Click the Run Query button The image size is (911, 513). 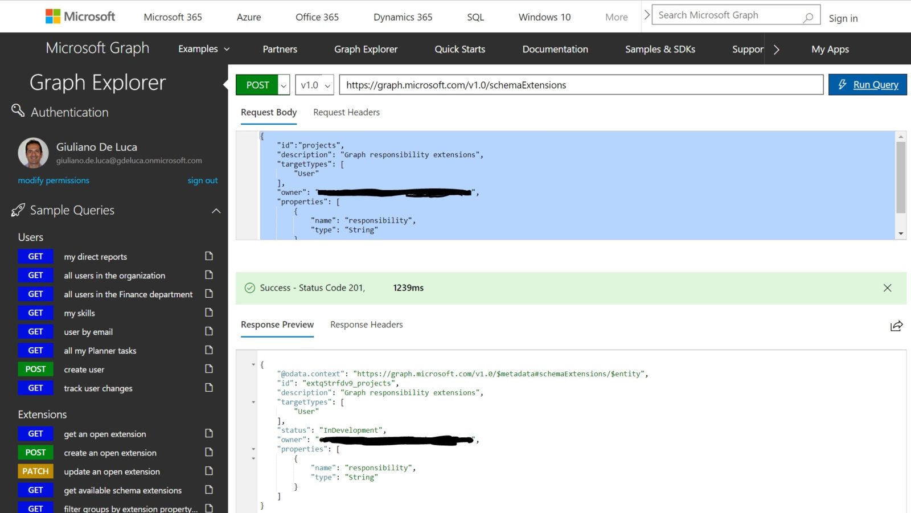coord(867,85)
